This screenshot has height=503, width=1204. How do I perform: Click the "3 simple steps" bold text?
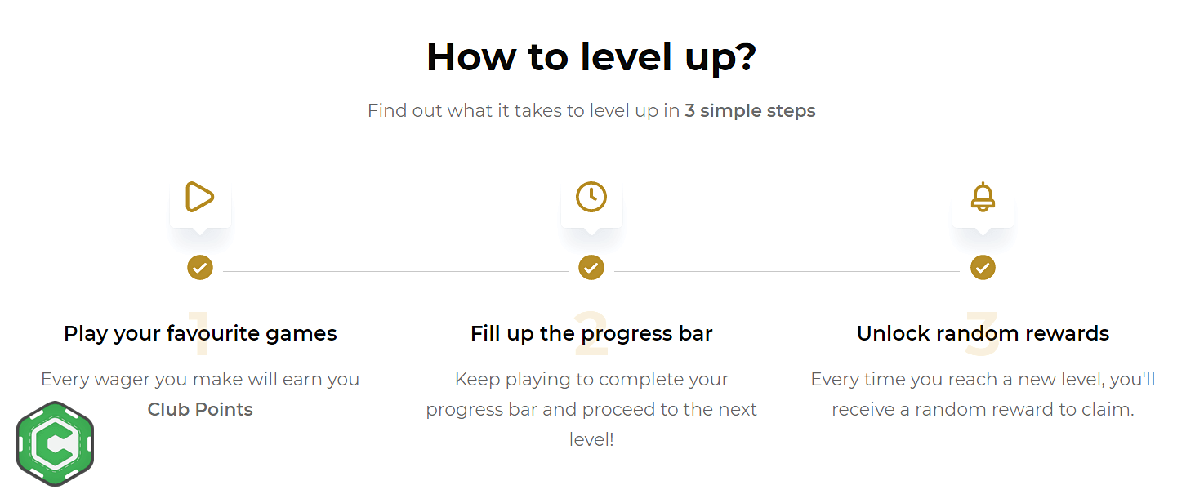tap(750, 110)
